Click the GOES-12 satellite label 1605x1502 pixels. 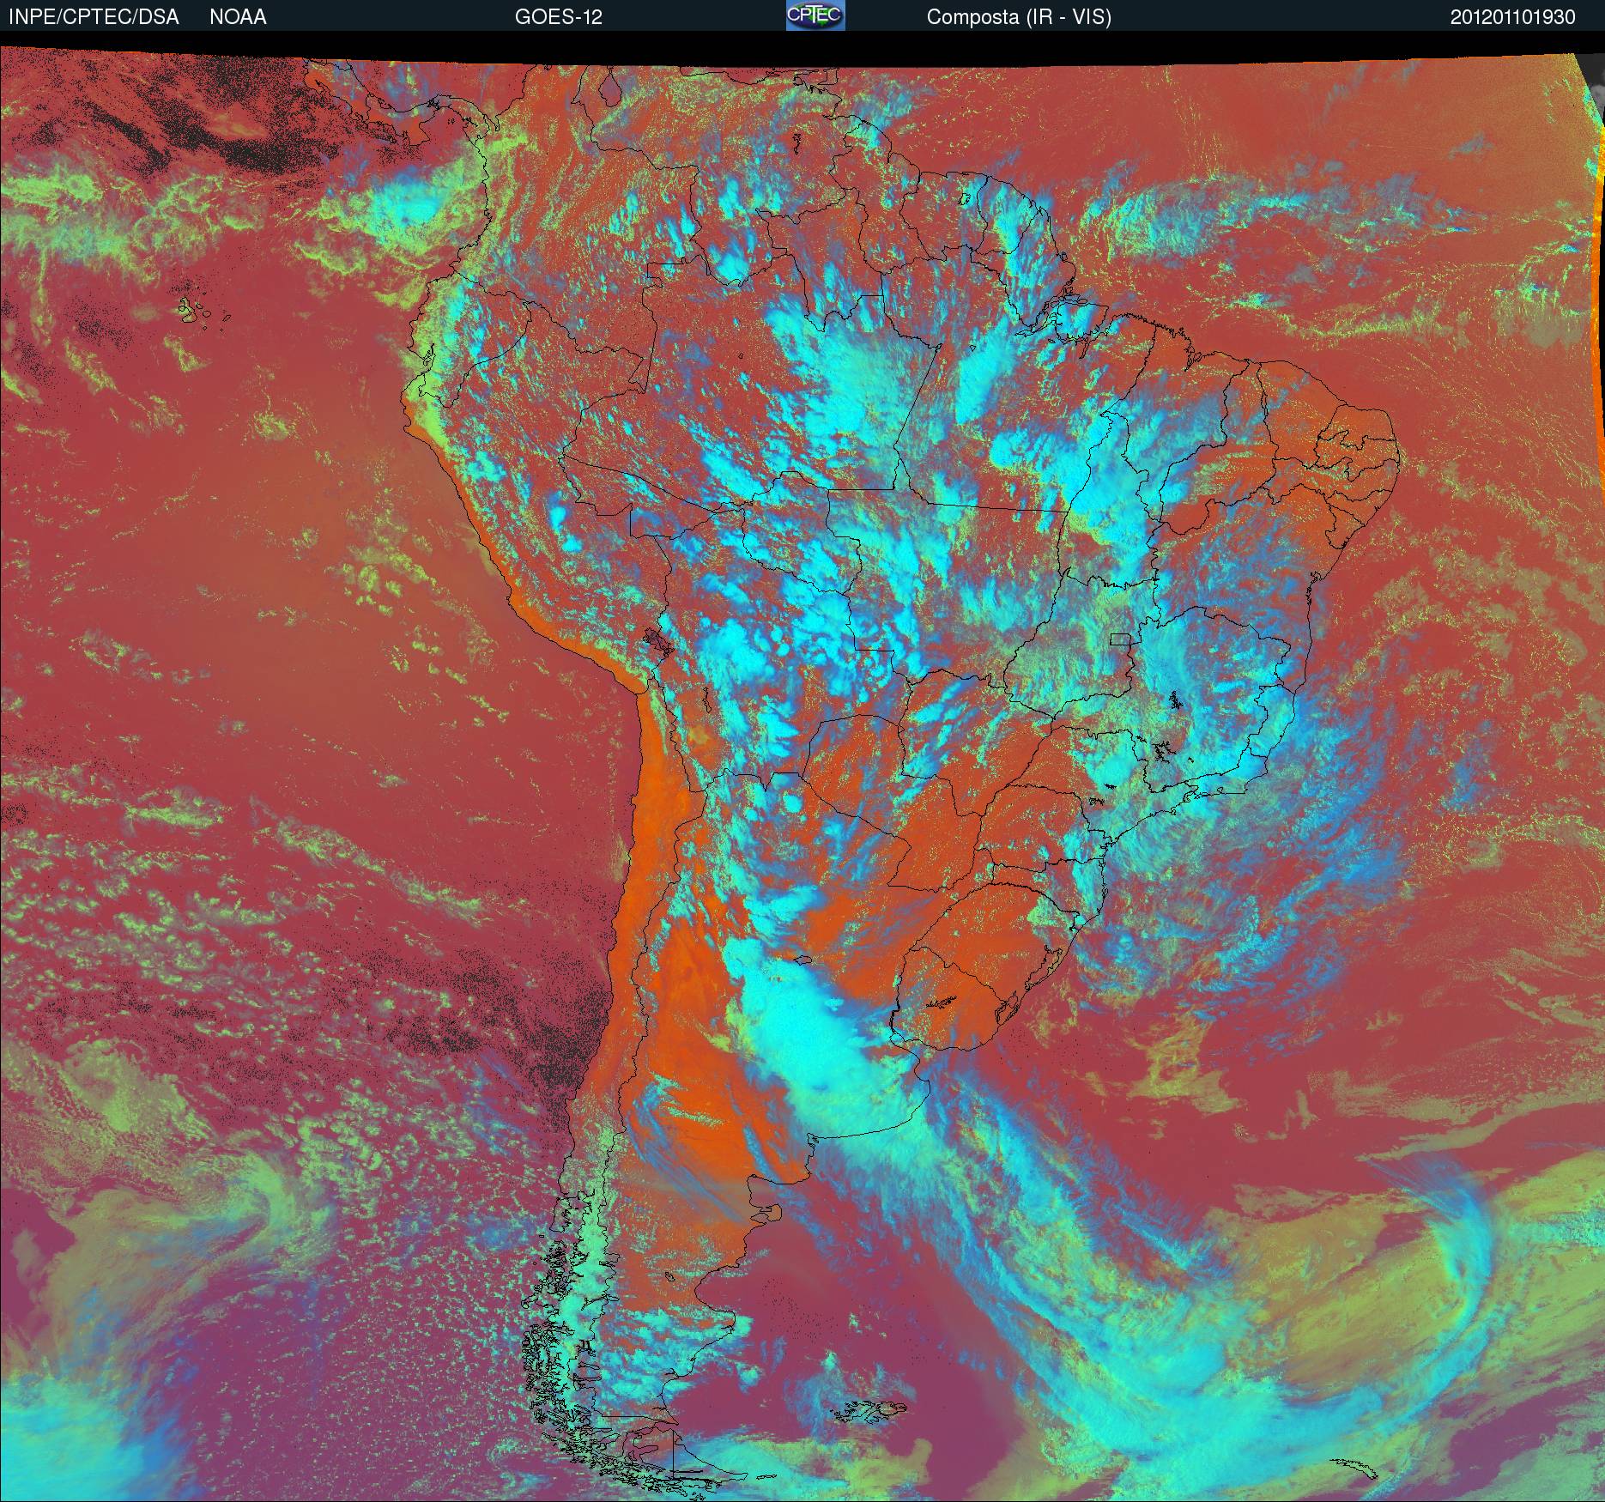point(558,17)
